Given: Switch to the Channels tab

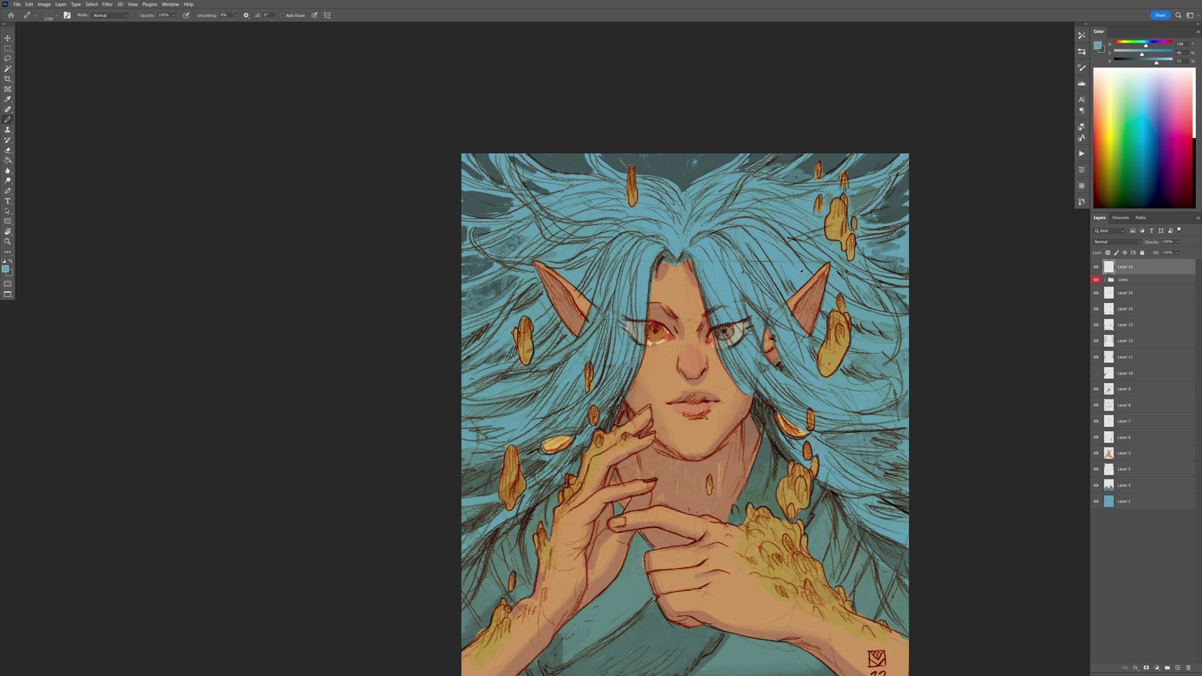Looking at the screenshot, I should (x=1120, y=218).
